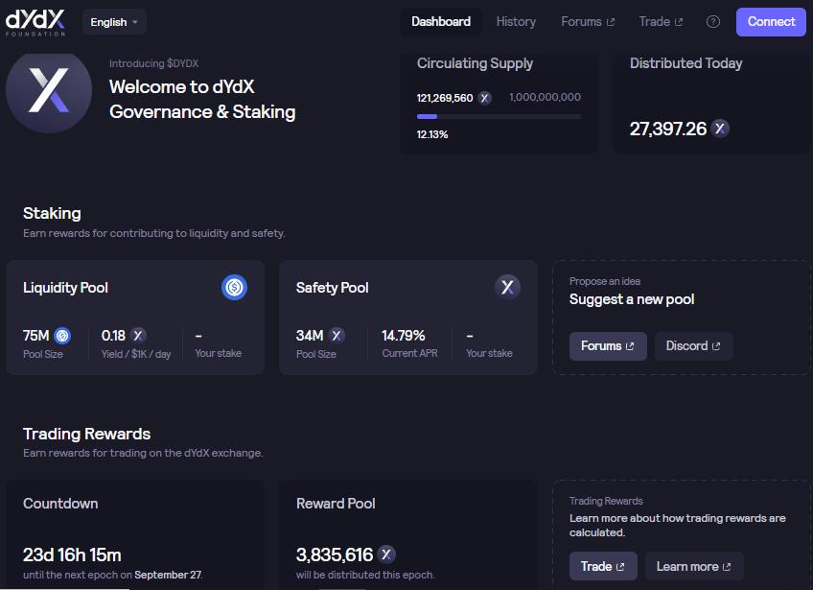The image size is (813, 590).
Task: Open Trade link in the top navigation
Action: pyautogui.click(x=661, y=21)
